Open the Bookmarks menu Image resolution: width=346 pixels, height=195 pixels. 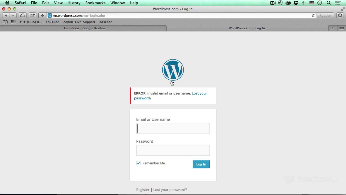click(x=95, y=3)
